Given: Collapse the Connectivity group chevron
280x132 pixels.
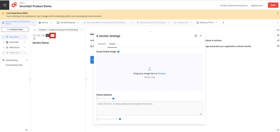Looking at the screenshot, I should 27,60.
